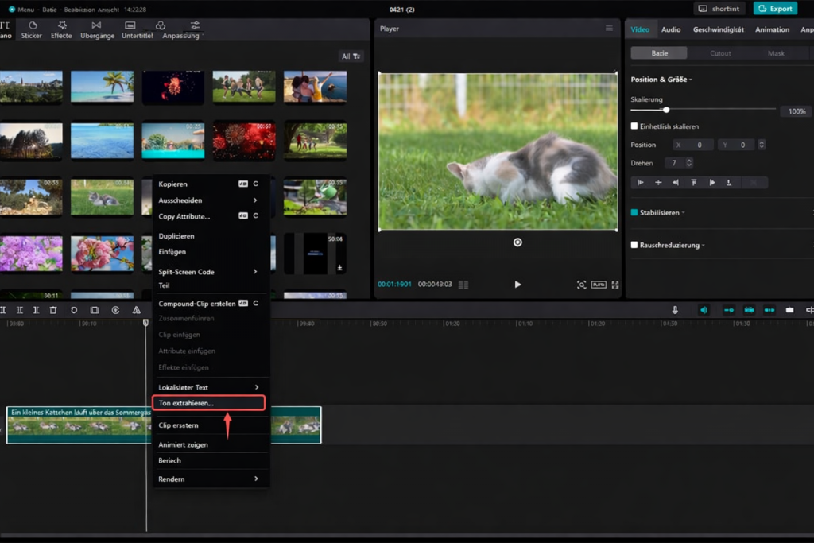814x543 pixels.
Task: Toggle the Stabilisieren checkbox
Action: tap(634, 212)
